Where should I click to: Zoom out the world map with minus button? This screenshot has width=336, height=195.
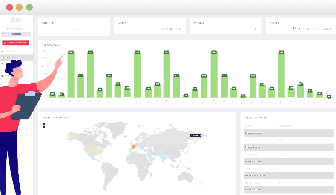(x=44, y=127)
